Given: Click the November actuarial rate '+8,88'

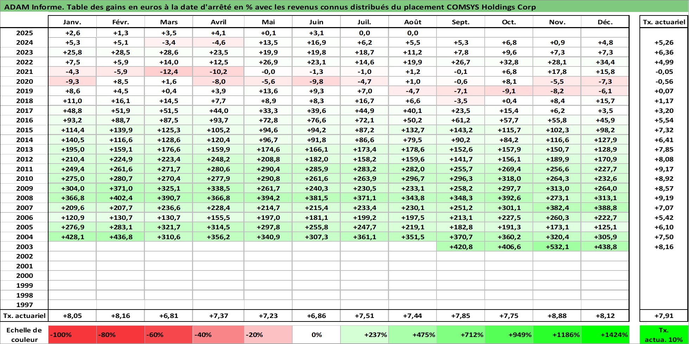Looking at the screenshot, I should tap(557, 316).
